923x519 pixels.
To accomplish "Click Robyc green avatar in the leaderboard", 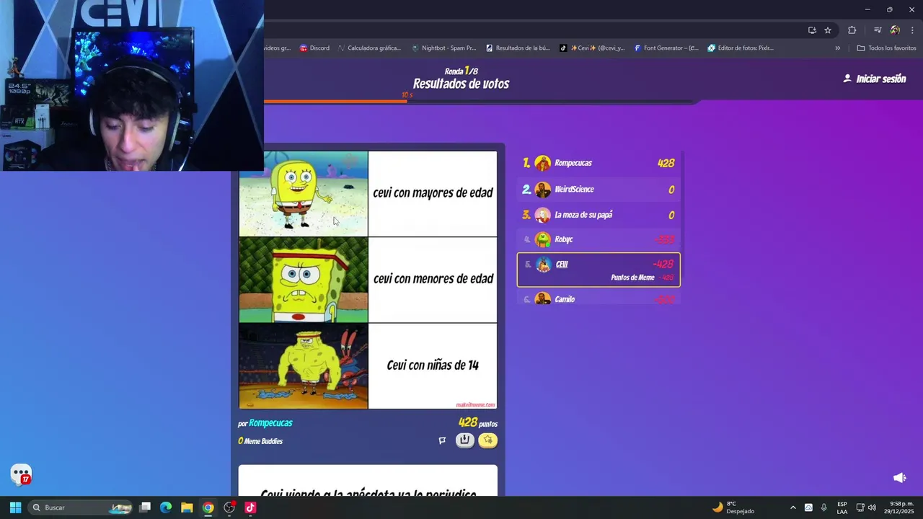I will (x=543, y=239).
